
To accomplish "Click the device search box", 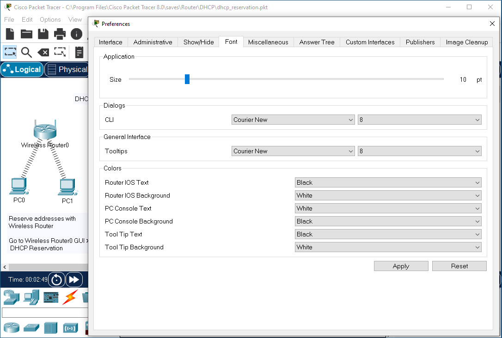I will 45,313.
